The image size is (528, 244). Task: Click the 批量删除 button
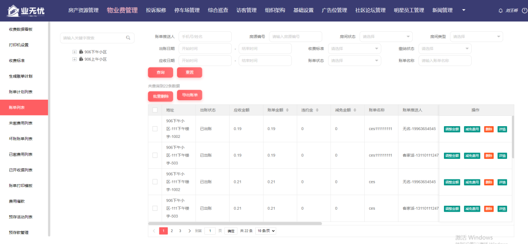pyautogui.click(x=161, y=96)
